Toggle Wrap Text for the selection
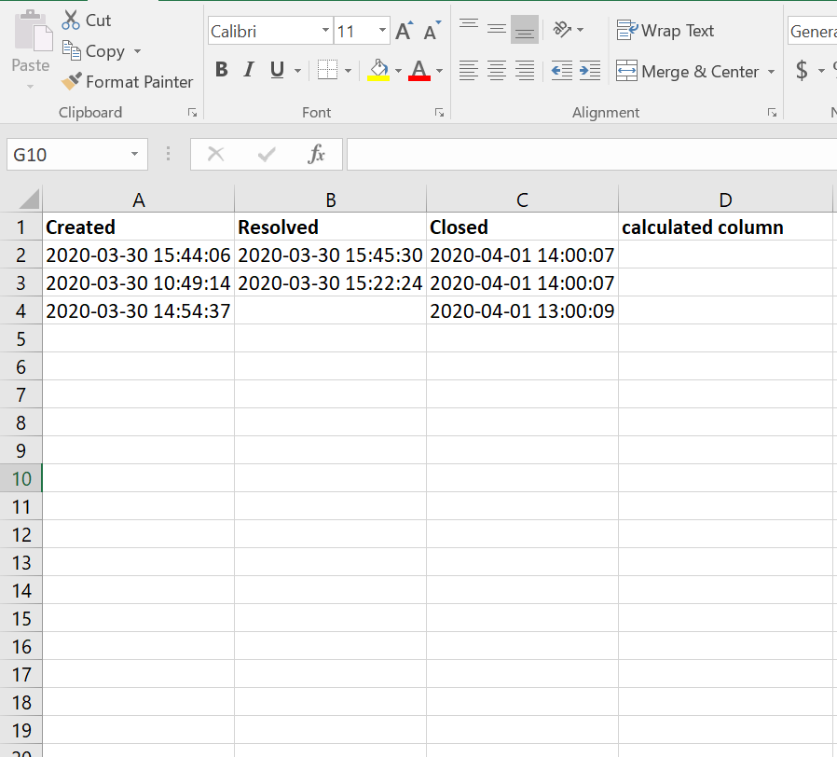 (x=665, y=30)
